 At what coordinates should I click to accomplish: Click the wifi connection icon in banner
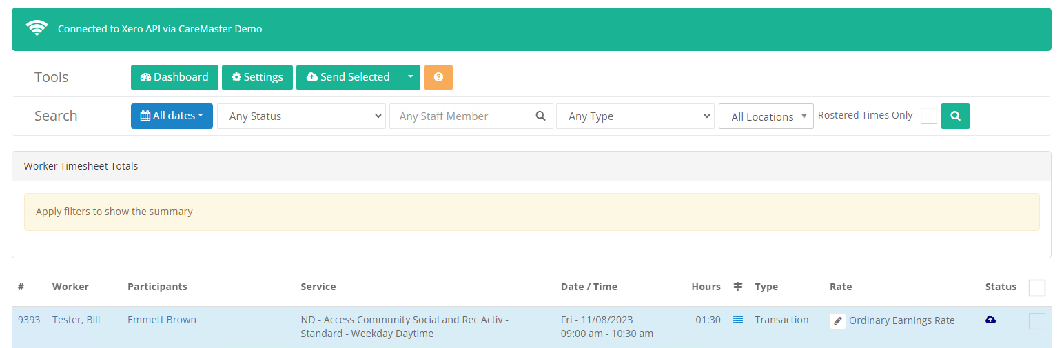point(37,28)
